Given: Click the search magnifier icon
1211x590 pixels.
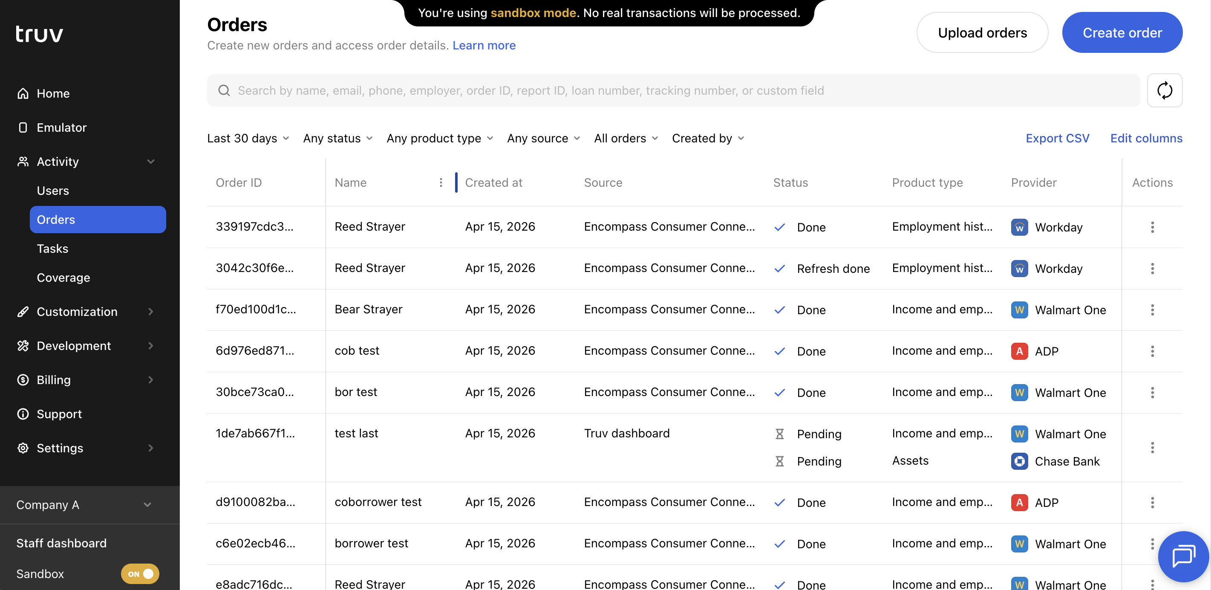Looking at the screenshot, I should pyautogui.click(x=224, y=90).
